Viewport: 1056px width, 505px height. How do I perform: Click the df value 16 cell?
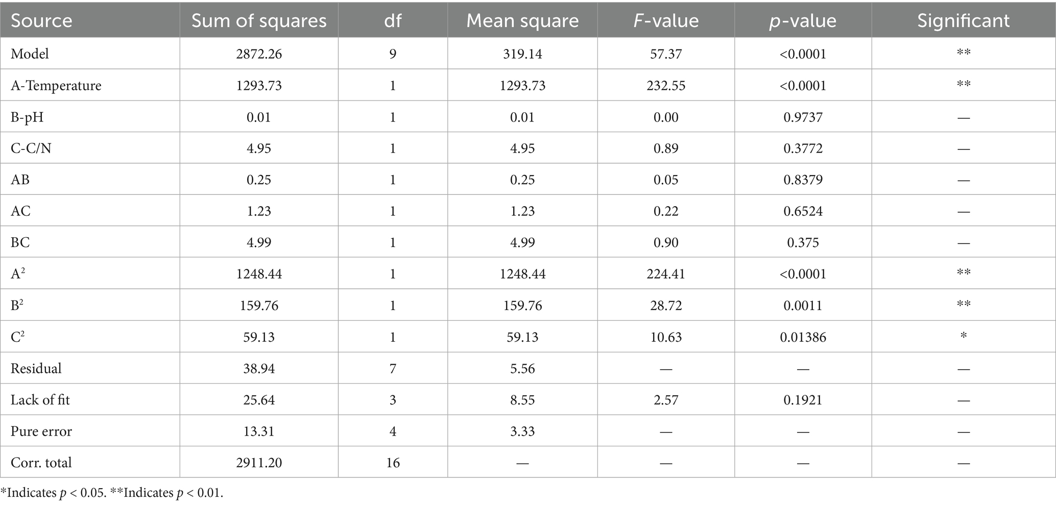coord(393,463)
